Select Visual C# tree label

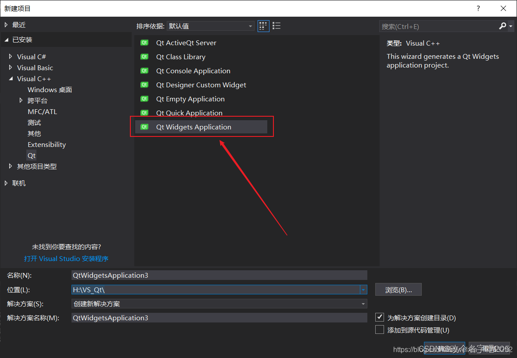(31, 57)
